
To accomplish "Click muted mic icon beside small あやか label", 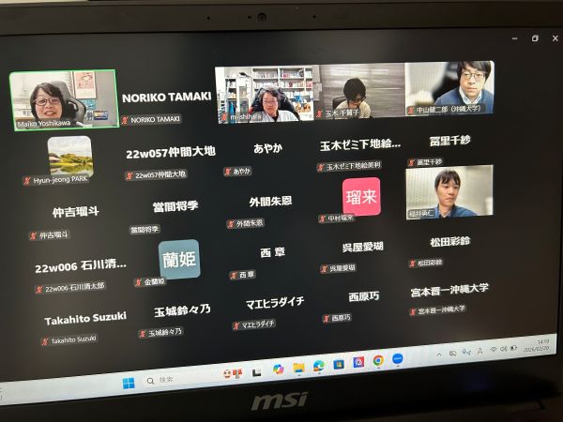I will [227, 172].
